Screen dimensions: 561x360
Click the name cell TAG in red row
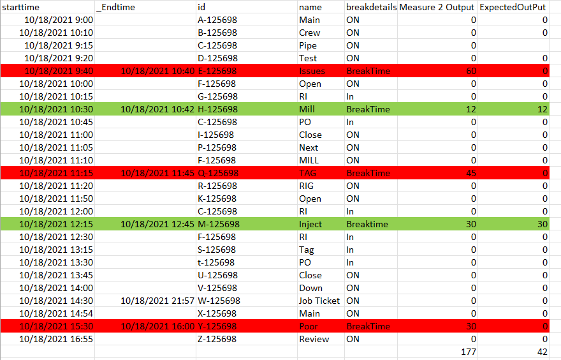click(321, 173)
